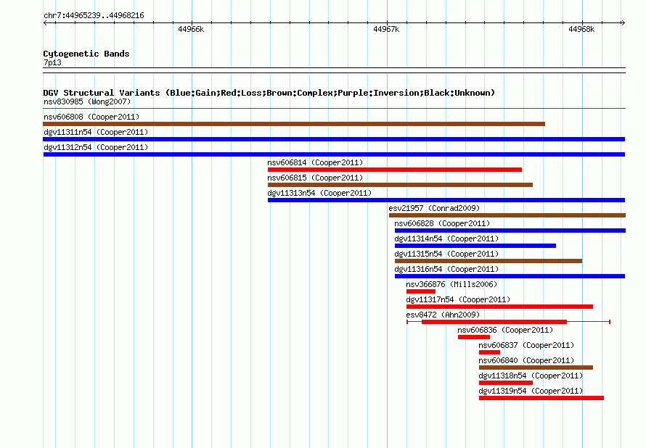Select the dgv11313n54 (Cooper2011) label

[x=319, y=193]
